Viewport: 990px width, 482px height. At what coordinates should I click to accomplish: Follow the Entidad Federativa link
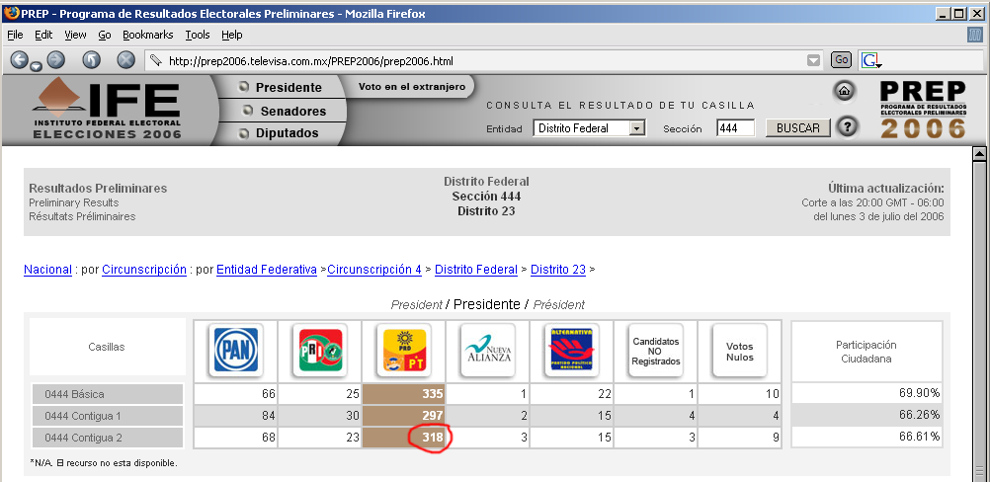point(267,270)
